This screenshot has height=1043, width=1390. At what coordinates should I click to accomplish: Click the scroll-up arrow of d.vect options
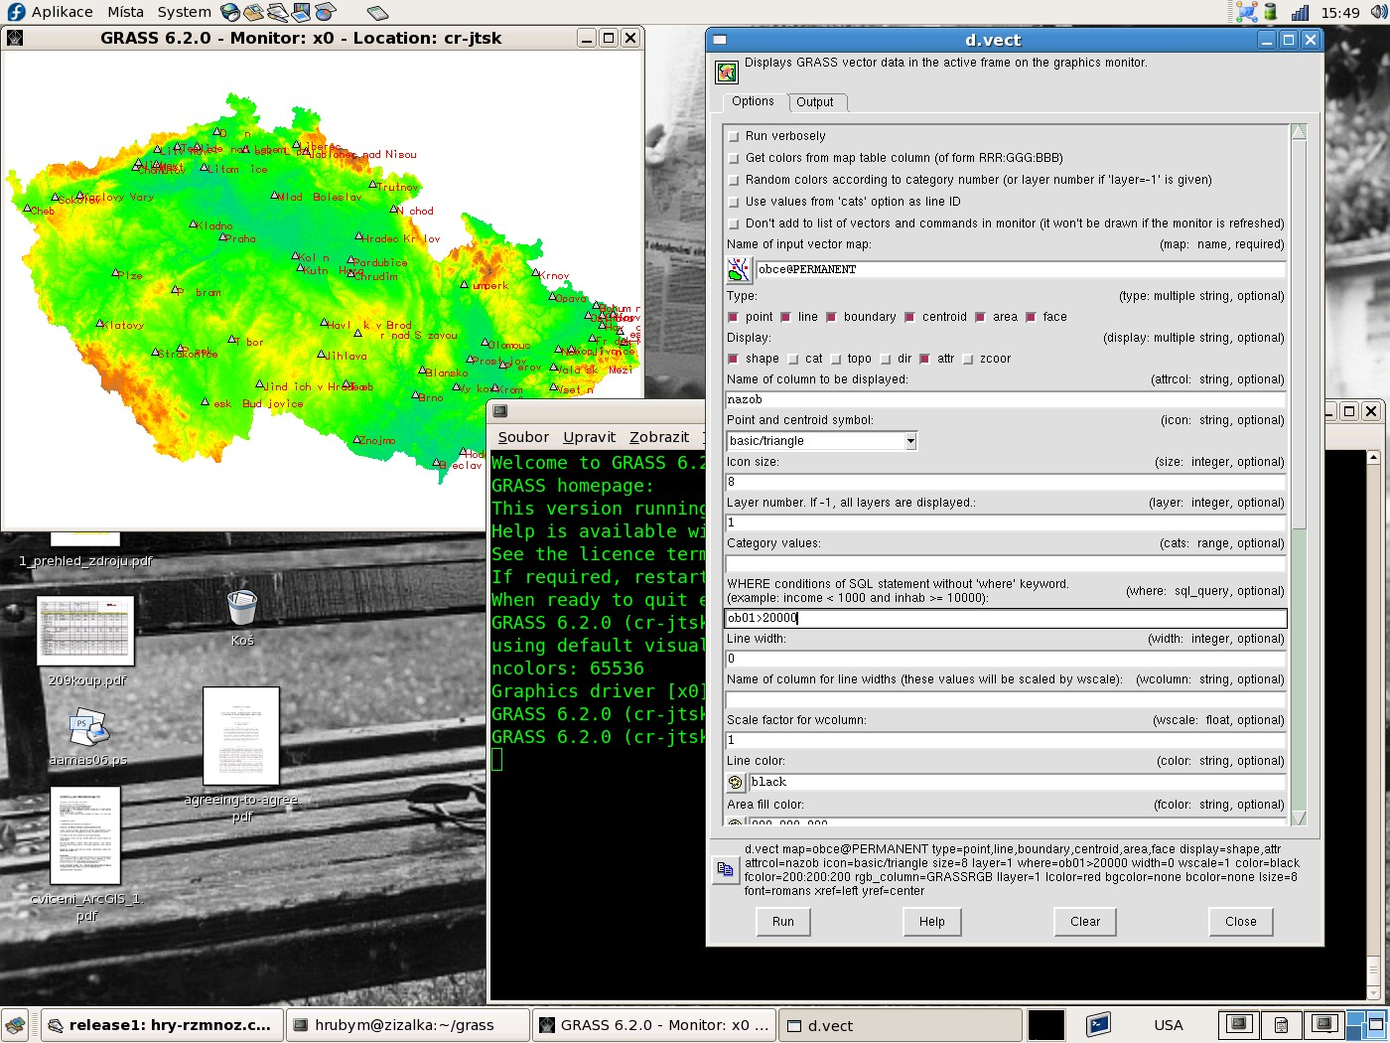pyautogui.click(x=1299, y=132)
